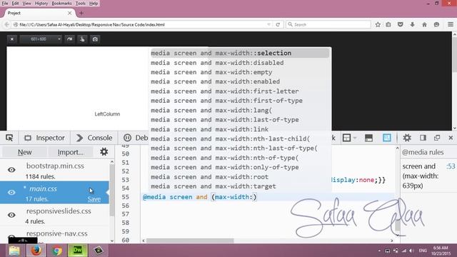Choose the root autocomplete suggestion
This screenshot has height=257, width=457.
[x=240, y=177]
